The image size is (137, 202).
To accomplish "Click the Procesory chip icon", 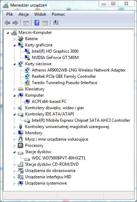I will point(21,145).
